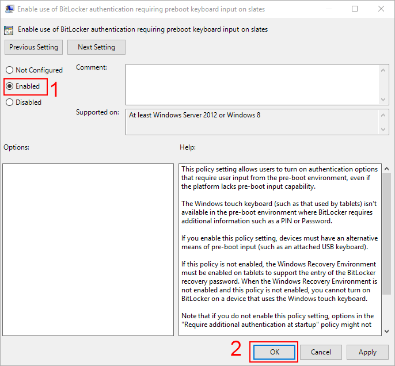Click the Help paragraph starting 'This policy setting allows'
The image size is (395, 366).
pyautogui.click(x=279, y=178)
